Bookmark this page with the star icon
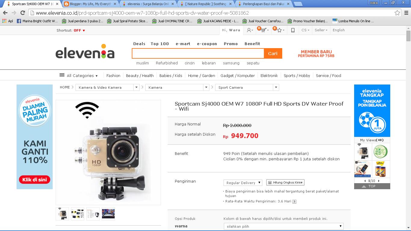Screen dimensions: 411x231 [x=397, y=13]
